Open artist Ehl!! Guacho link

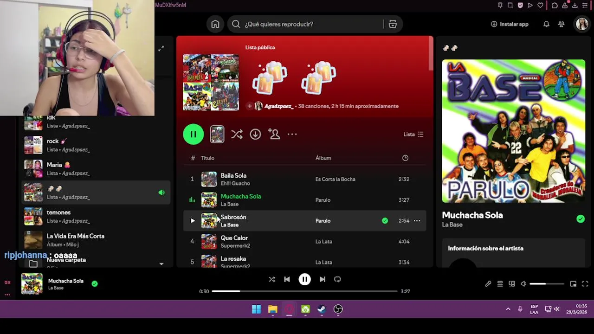[235, 184]
